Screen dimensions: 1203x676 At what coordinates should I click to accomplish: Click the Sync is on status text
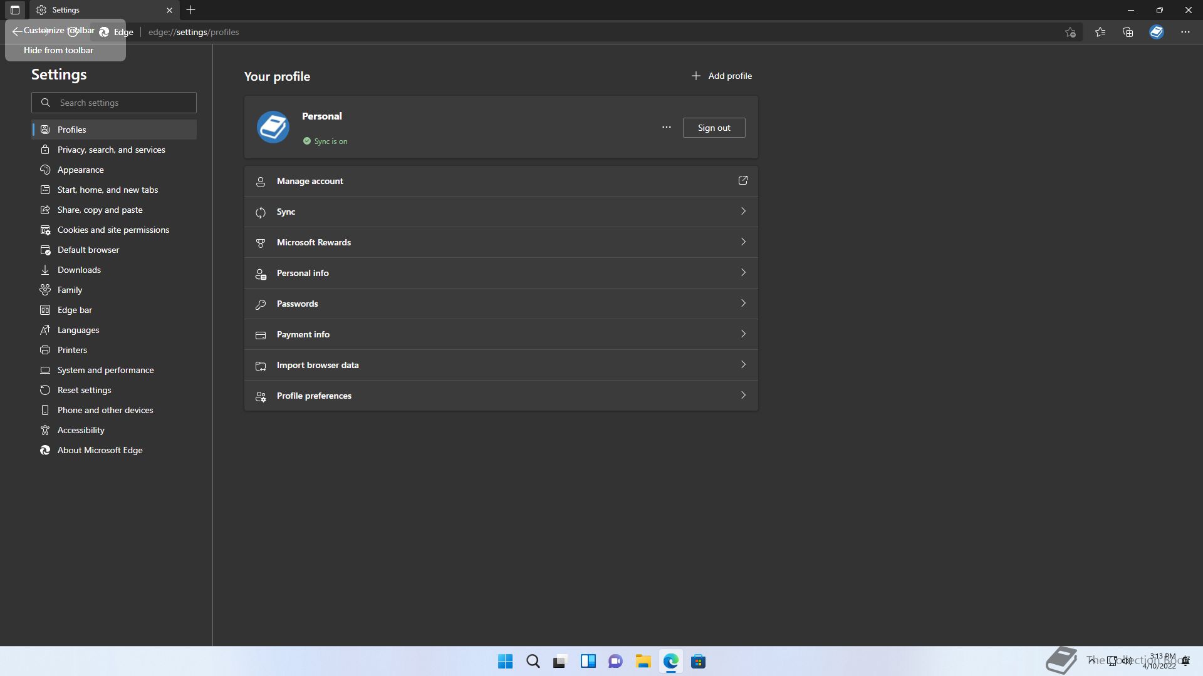tap(331, 141)
